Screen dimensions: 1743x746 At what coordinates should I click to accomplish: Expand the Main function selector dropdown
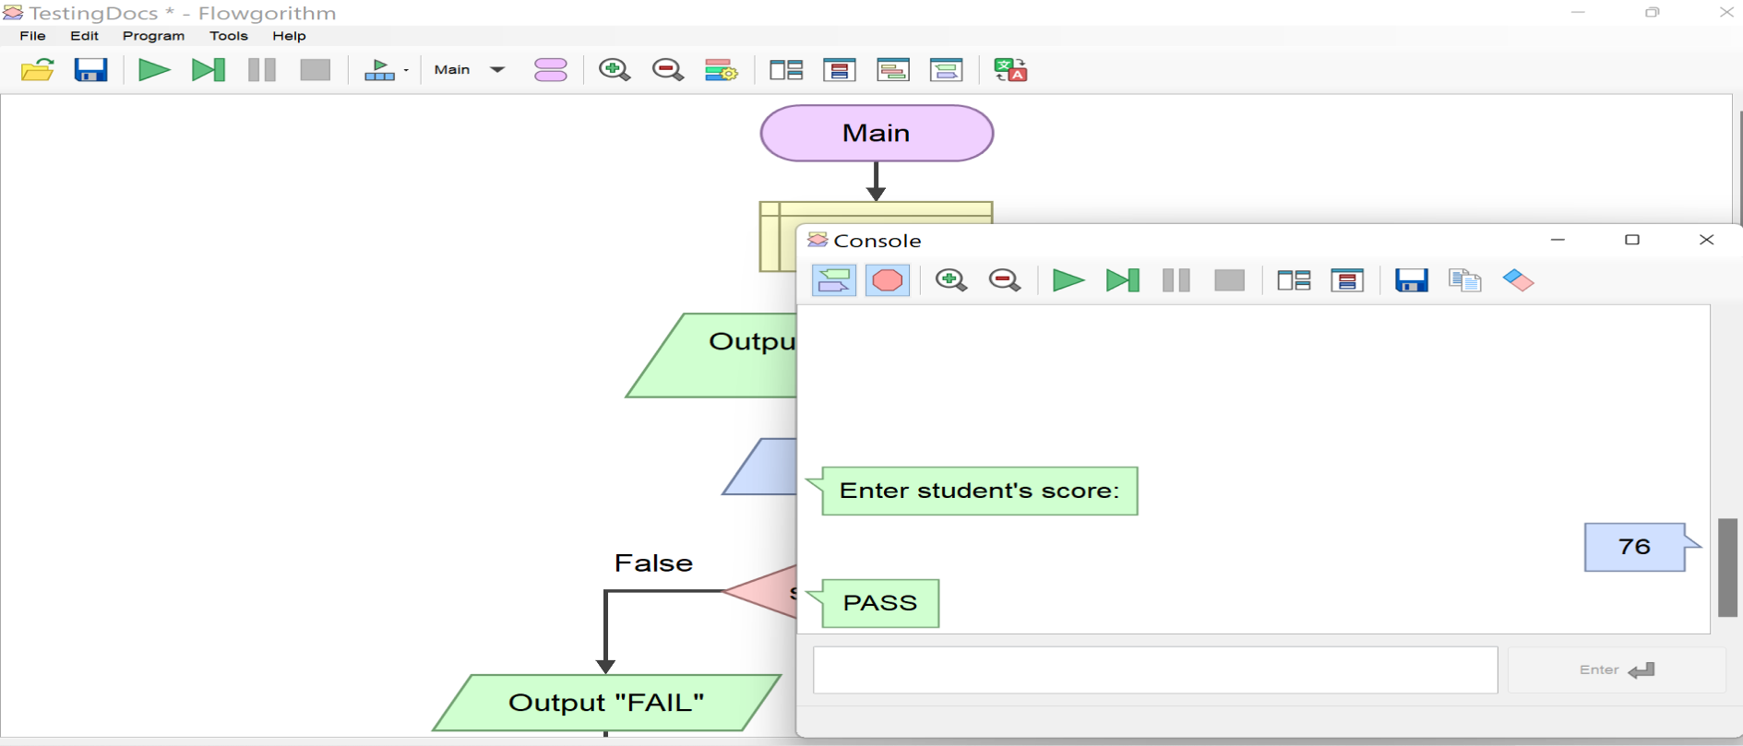497,70
